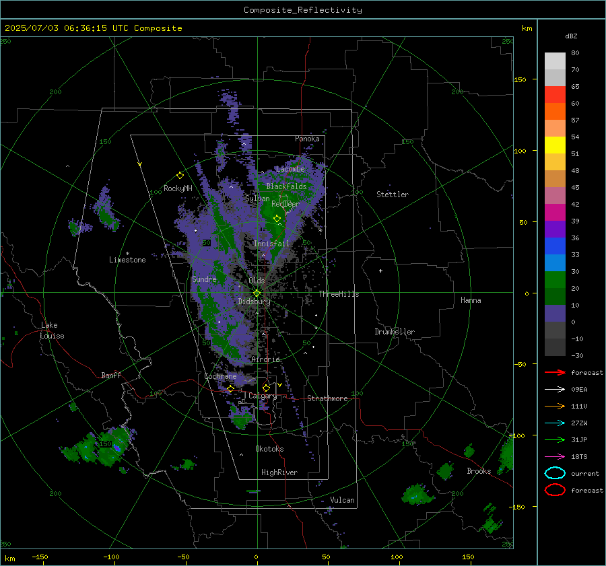606x566 pixels.
Task: Click the Brooks city label
Action: [479, 471]
